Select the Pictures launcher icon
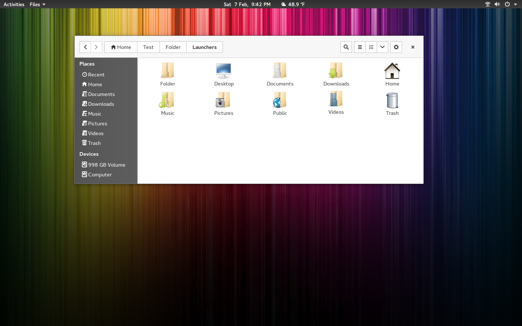Screen dimensions: 522x326 pos(224,100)
